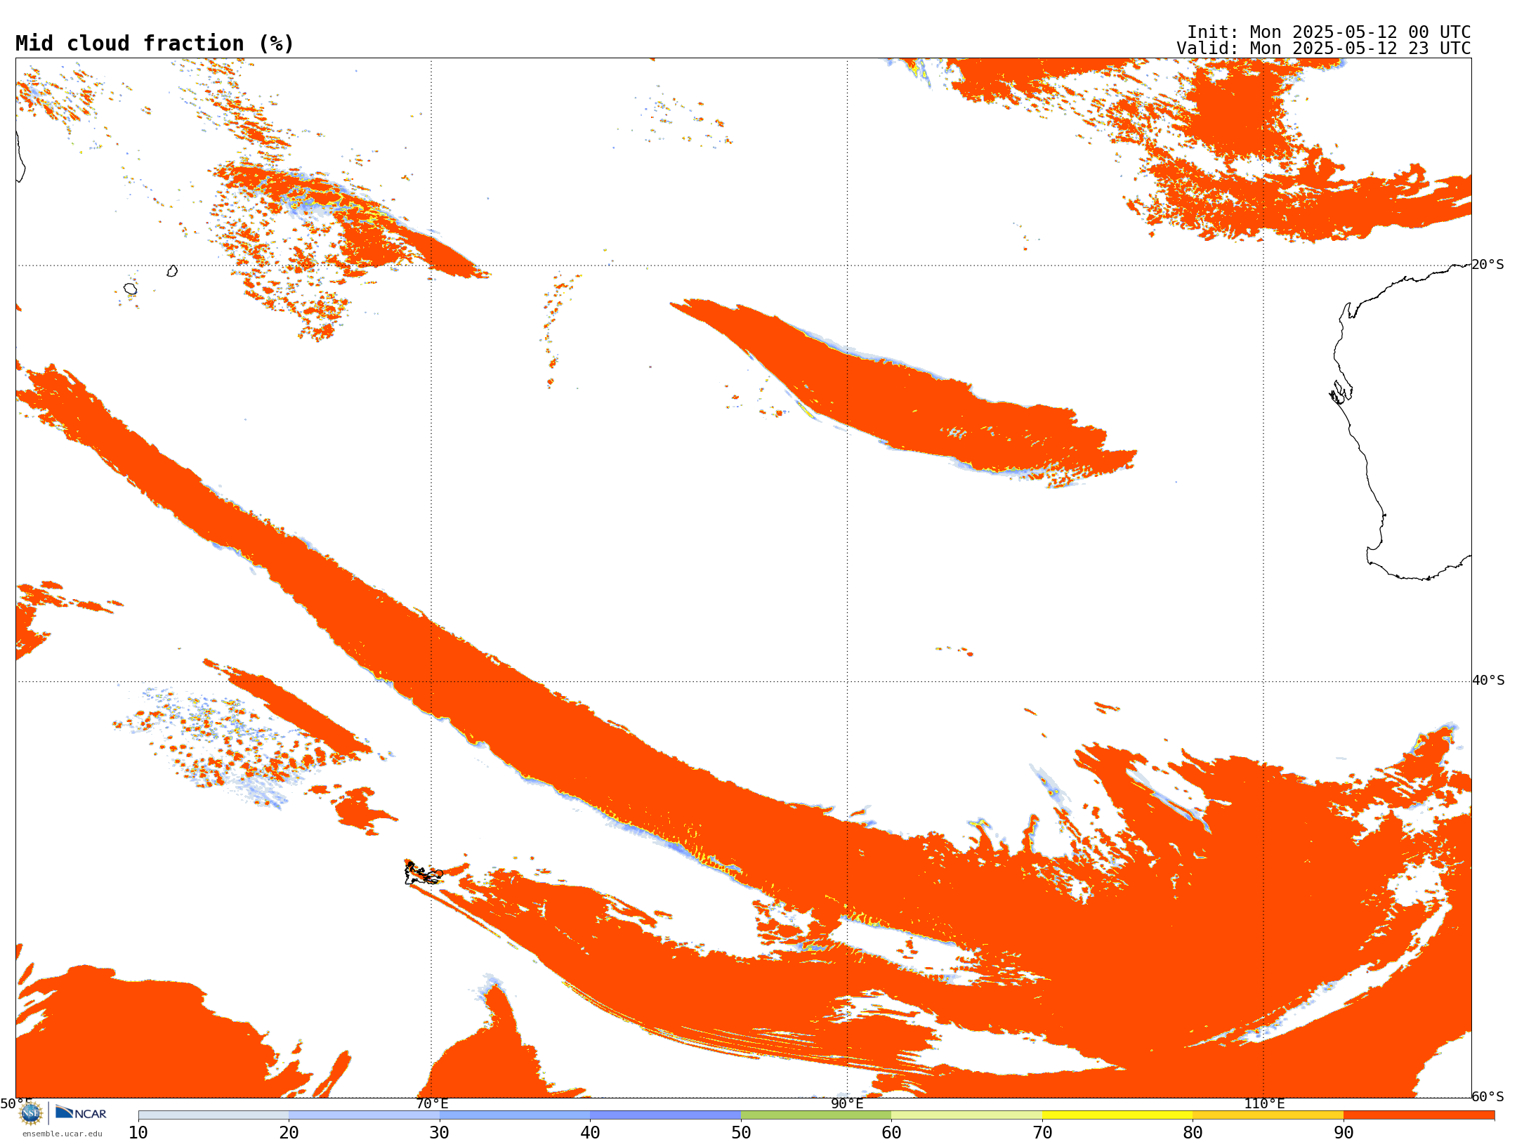This screenshot has width=1517, height=1142.
Task: Click the 'Mid cloud fraction (%)' title
Action: [155, 44]
